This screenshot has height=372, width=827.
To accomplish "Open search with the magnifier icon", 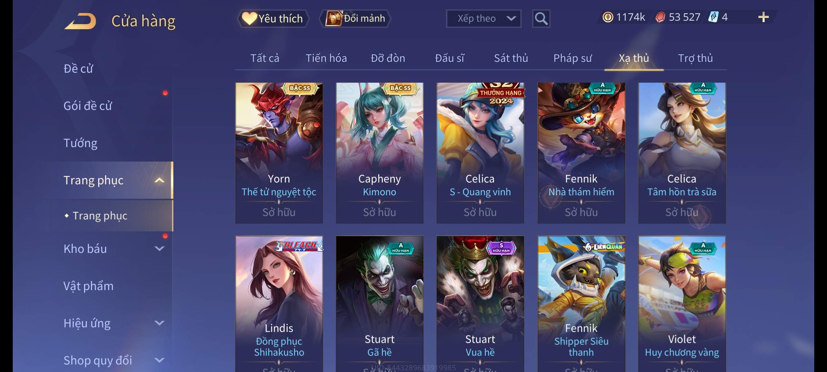I will pos(541,19).
